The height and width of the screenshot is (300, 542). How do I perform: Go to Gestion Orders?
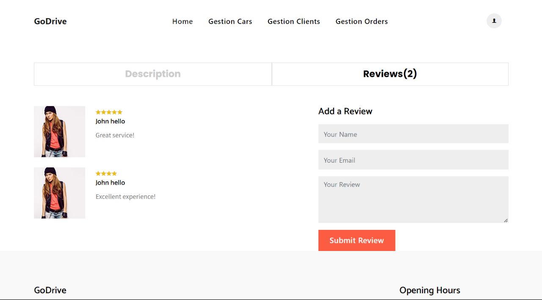coord(362,21)
